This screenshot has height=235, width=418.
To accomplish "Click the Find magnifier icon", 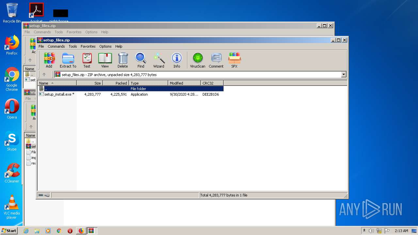I will (141, 60).
